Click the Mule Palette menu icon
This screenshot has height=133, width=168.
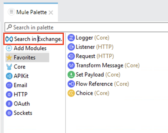(11, 12)
